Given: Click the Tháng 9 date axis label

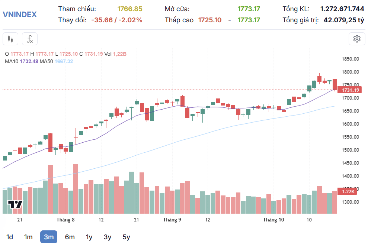Looking at the screenshot, I should [172, 220].
